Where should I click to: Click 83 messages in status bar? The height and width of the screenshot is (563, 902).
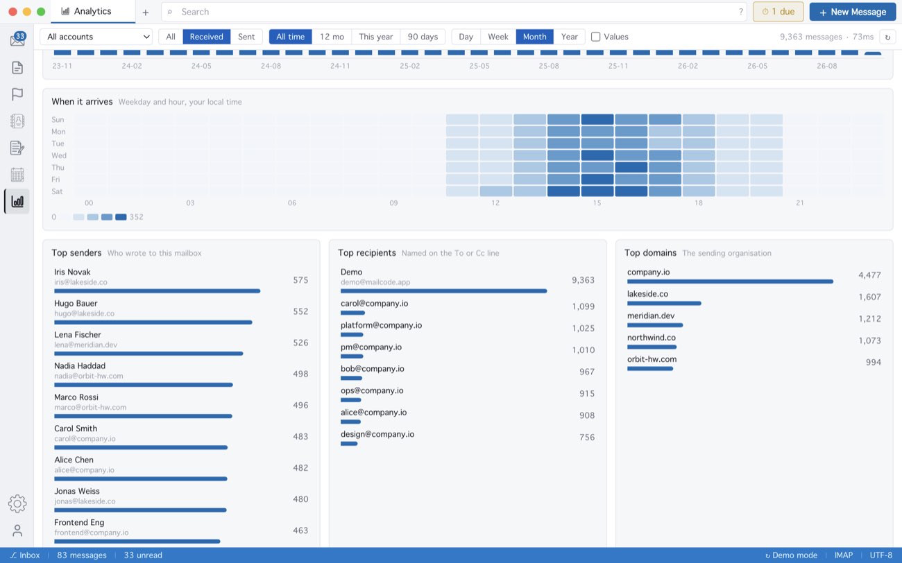click(x=82, y=555)
